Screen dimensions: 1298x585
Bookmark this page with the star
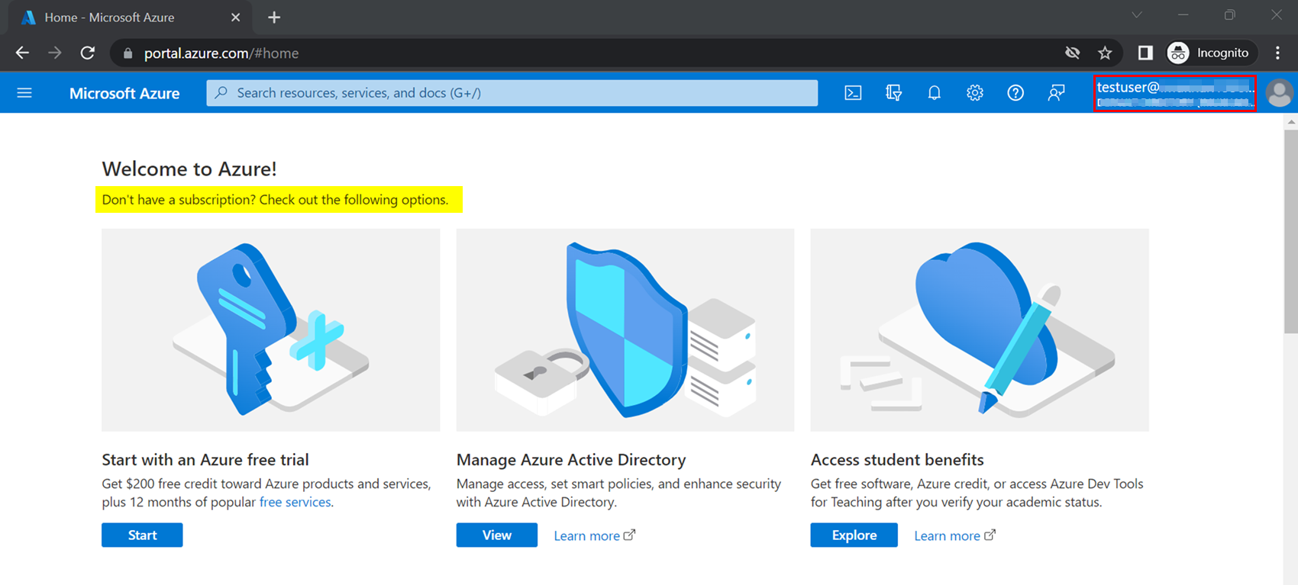(1105, 53)
